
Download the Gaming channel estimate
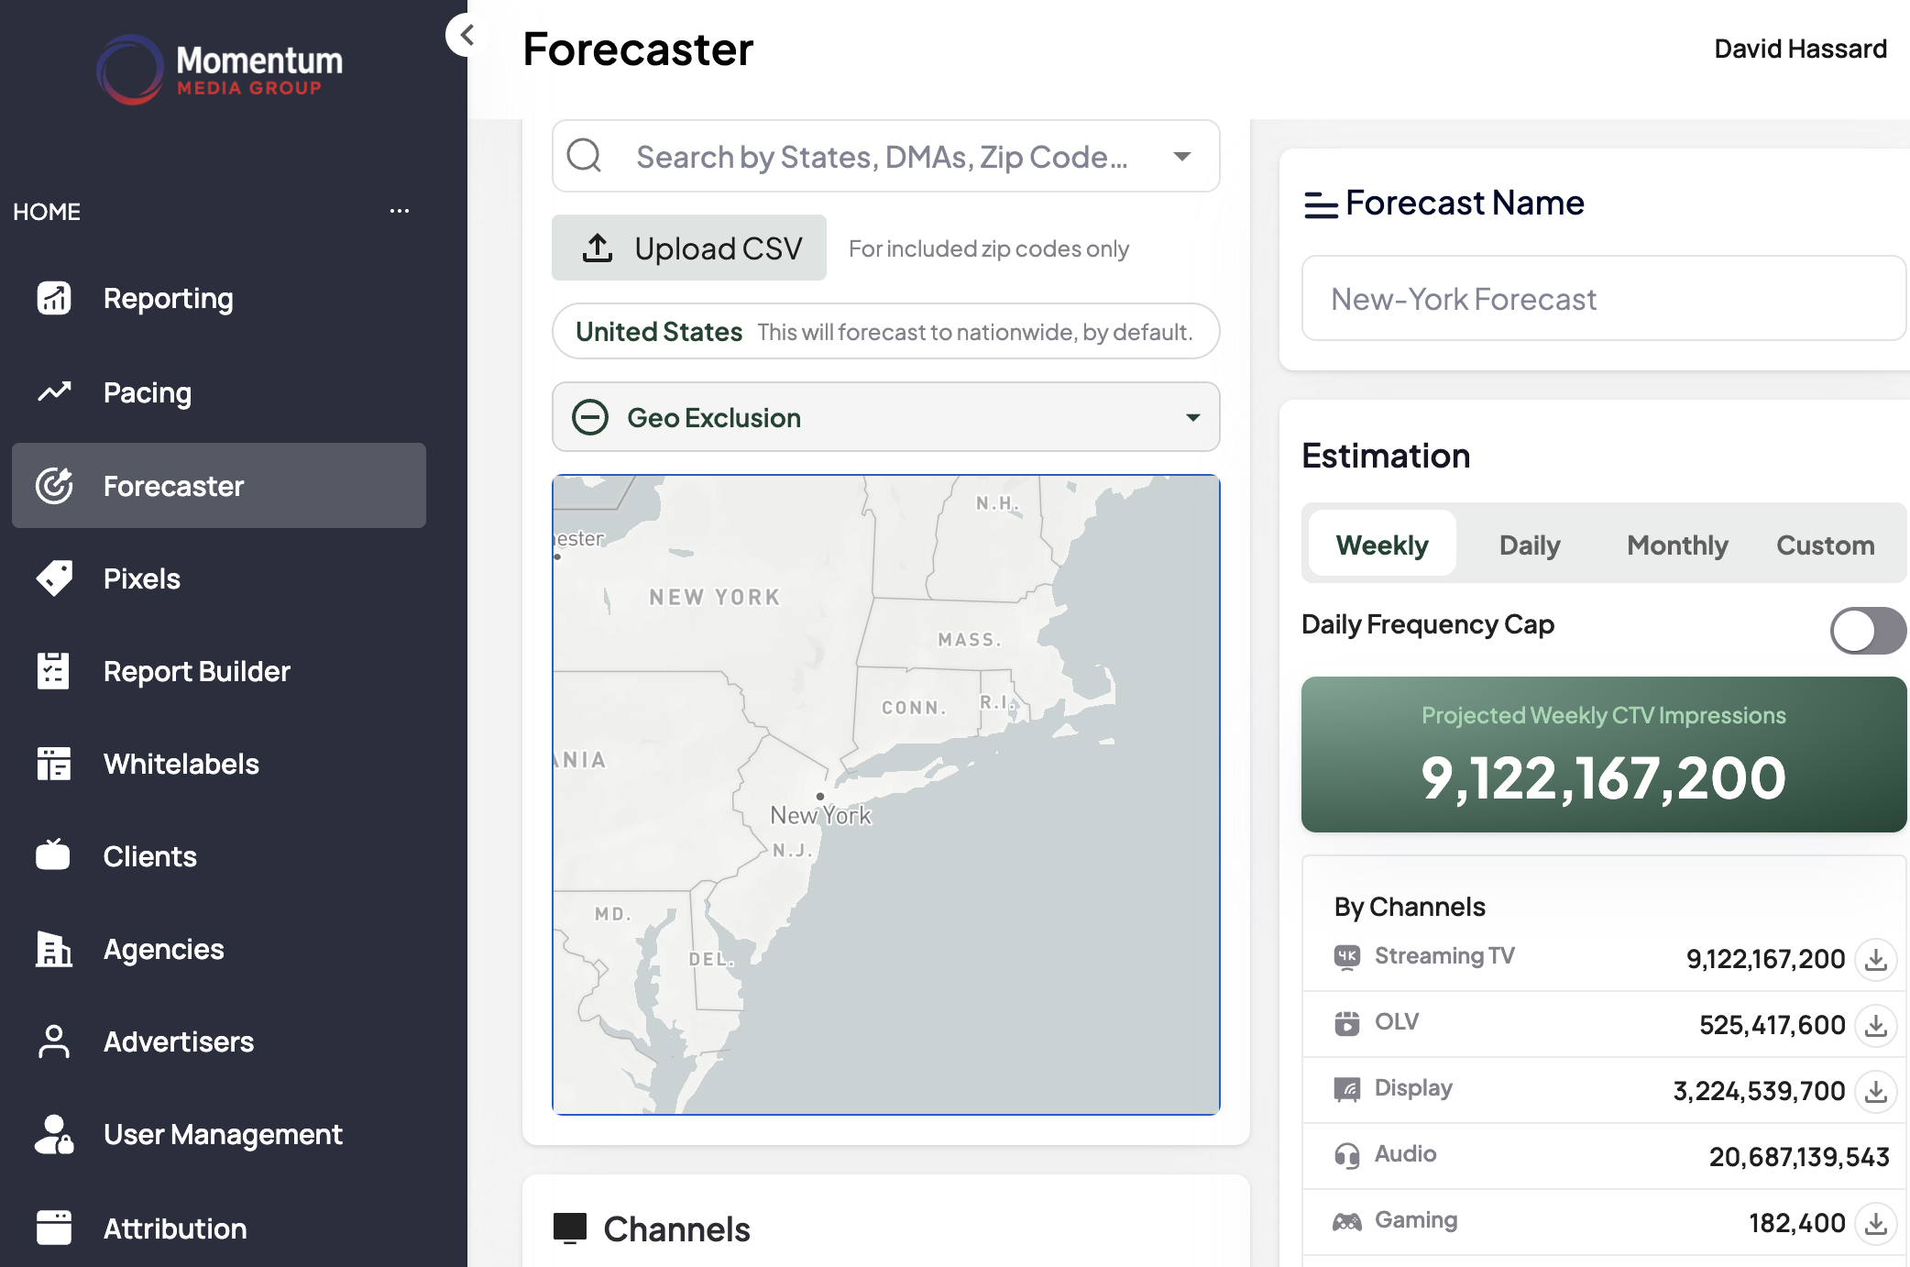[x=1875, y=1223]
